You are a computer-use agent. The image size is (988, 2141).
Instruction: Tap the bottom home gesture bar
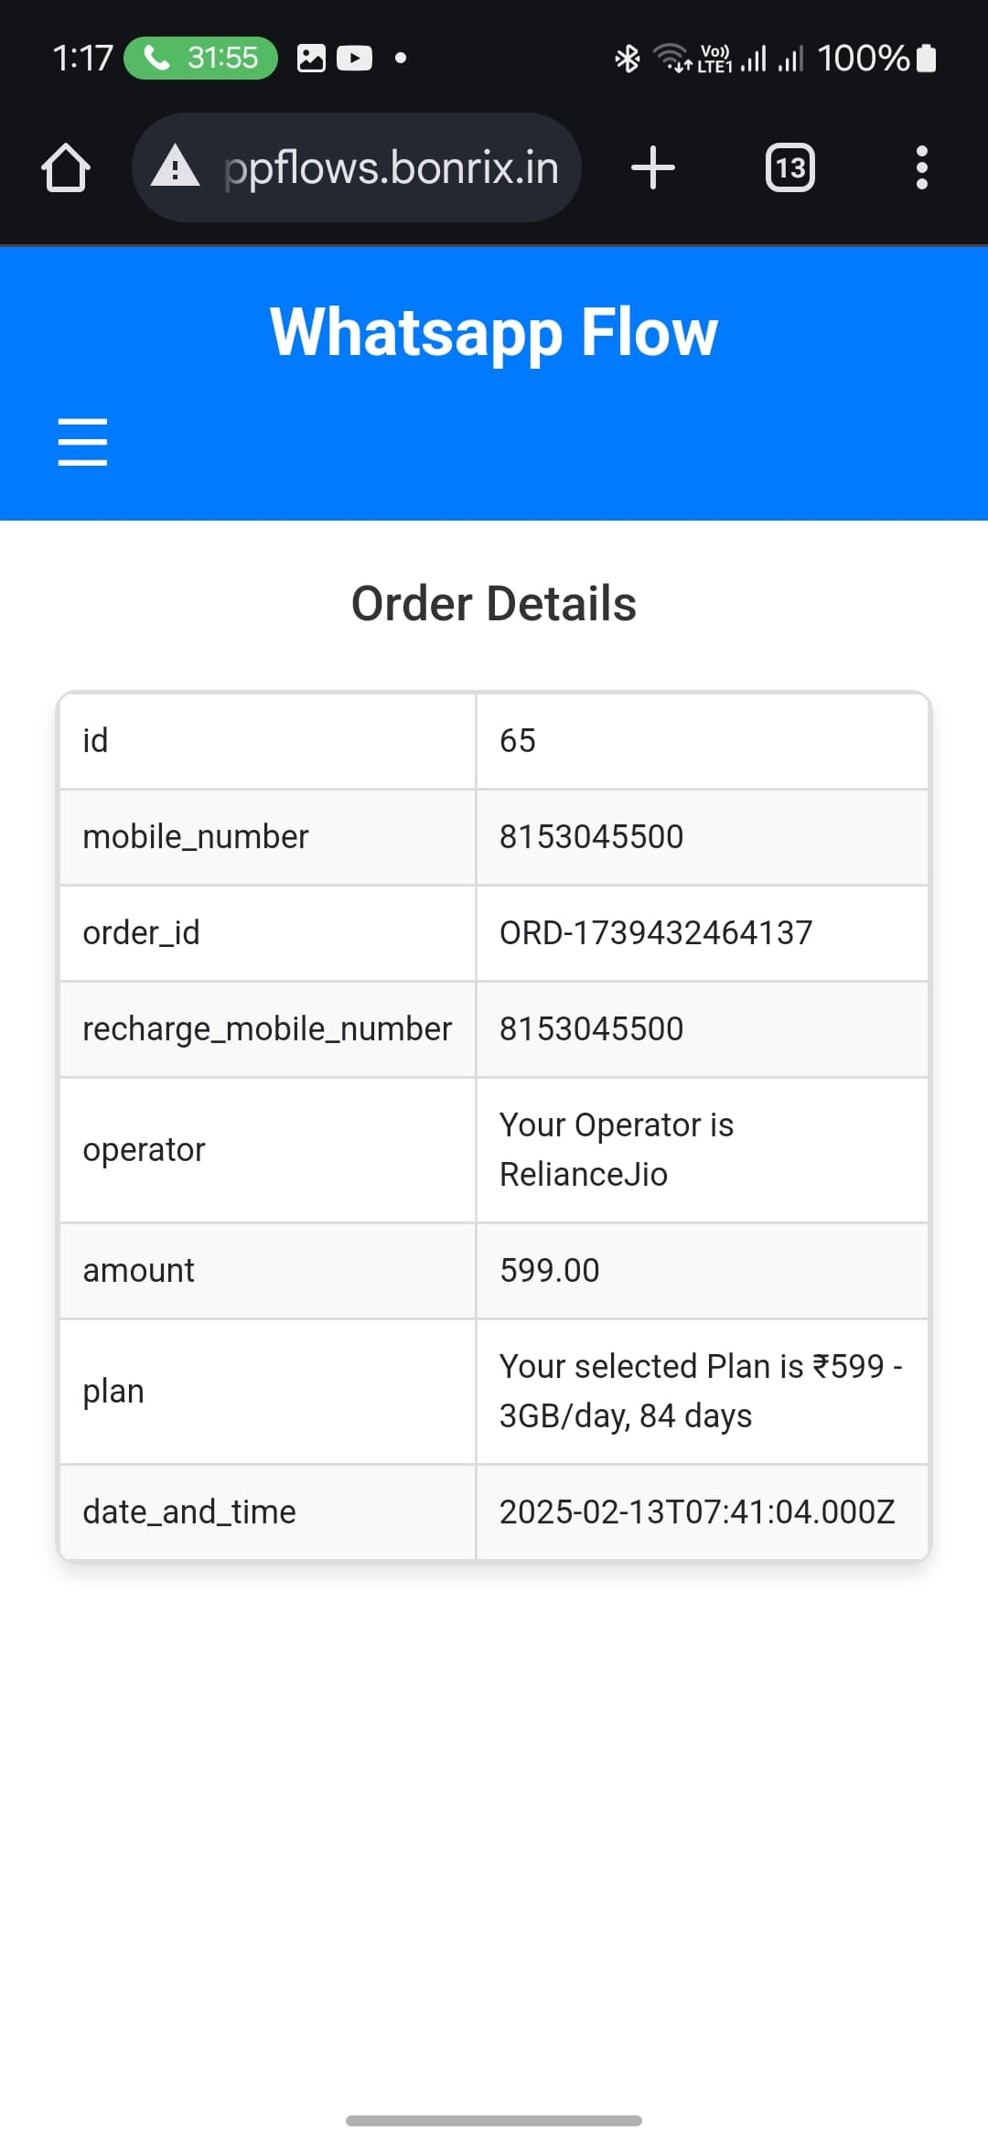(494, 2120)
